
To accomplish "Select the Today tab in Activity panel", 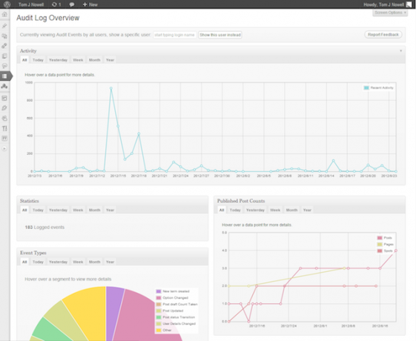I will 38,60.
